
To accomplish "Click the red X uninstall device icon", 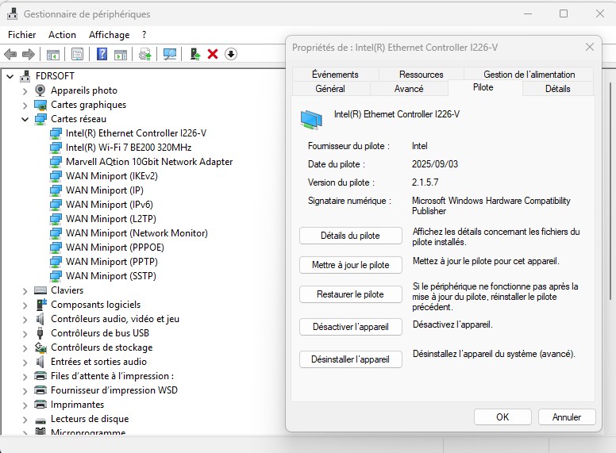I will 213,54.
